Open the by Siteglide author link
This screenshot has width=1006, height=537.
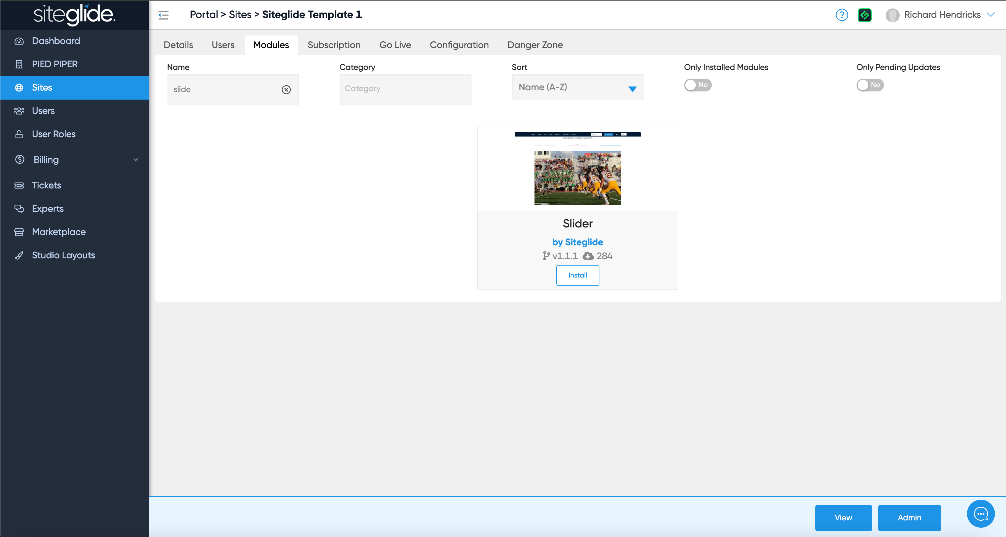click(578, 242)
